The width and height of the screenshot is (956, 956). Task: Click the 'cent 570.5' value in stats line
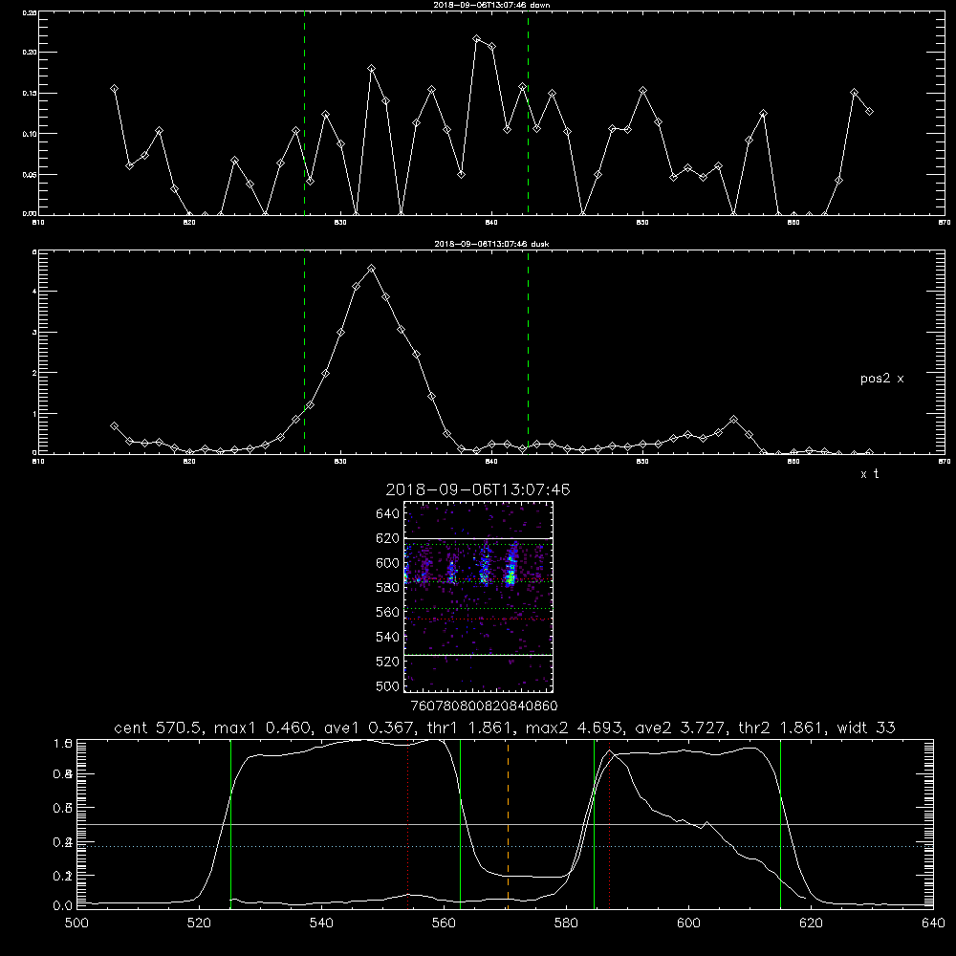(x=159, y=728)
